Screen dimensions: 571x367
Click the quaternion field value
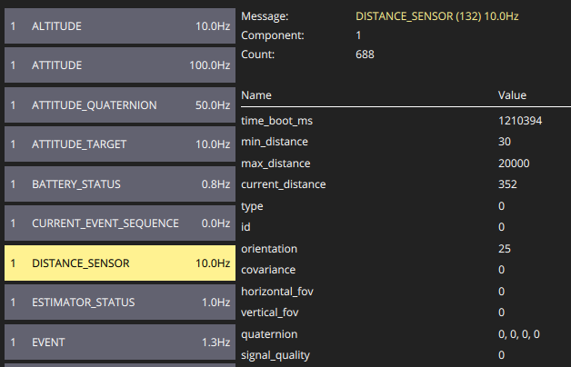(x=519, y=334)
